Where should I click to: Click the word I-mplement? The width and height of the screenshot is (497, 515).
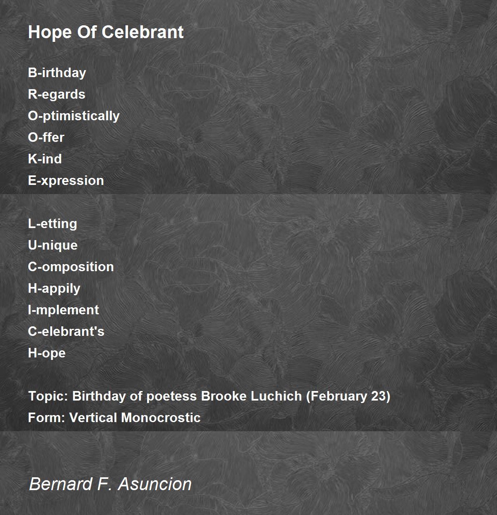[63, 310]
